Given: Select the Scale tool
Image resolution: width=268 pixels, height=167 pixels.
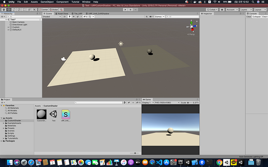Looking at the screenshot, I should point(19,10).
